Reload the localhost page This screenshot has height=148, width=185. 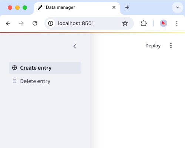click(35, 23)
